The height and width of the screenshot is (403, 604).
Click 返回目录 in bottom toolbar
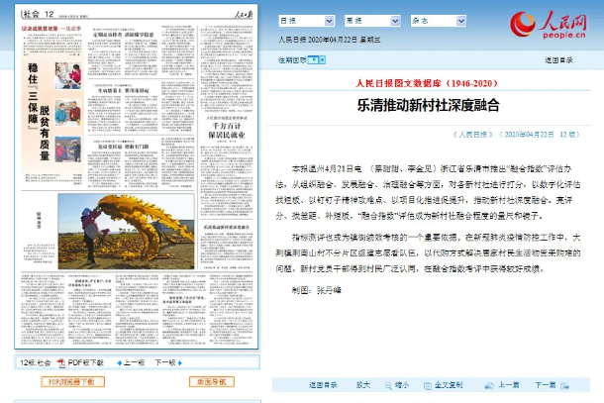click(323, 385)
